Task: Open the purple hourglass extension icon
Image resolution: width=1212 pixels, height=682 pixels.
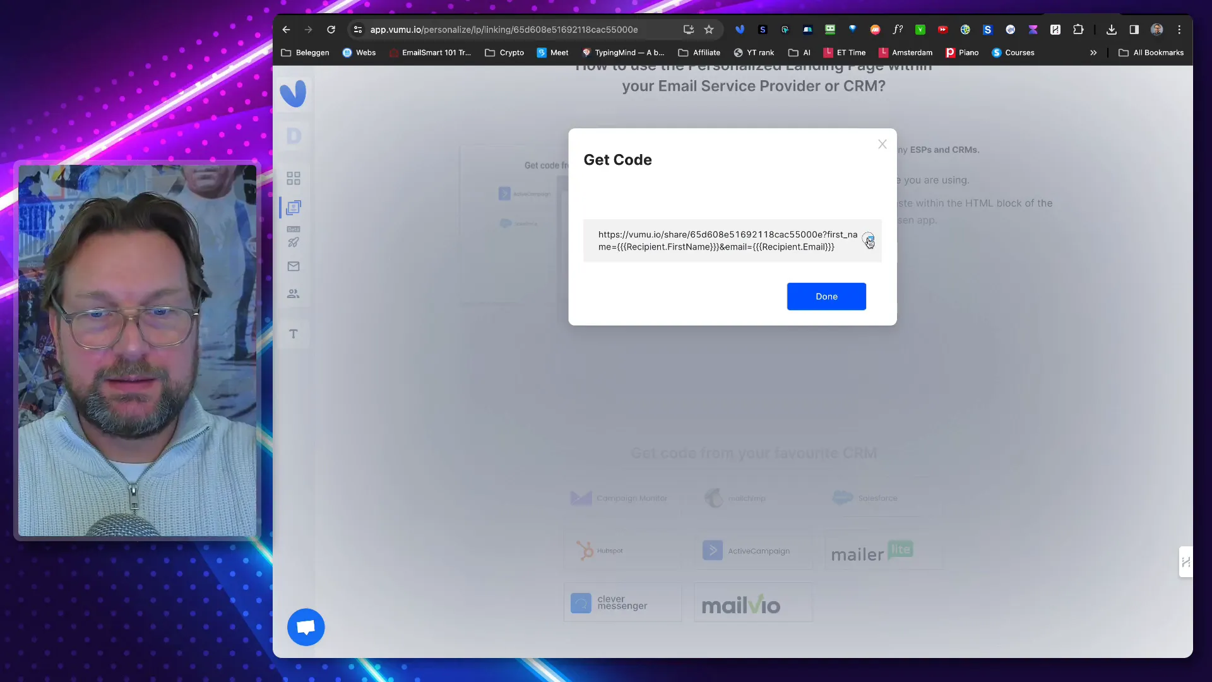Action: tap(1033, 30)
